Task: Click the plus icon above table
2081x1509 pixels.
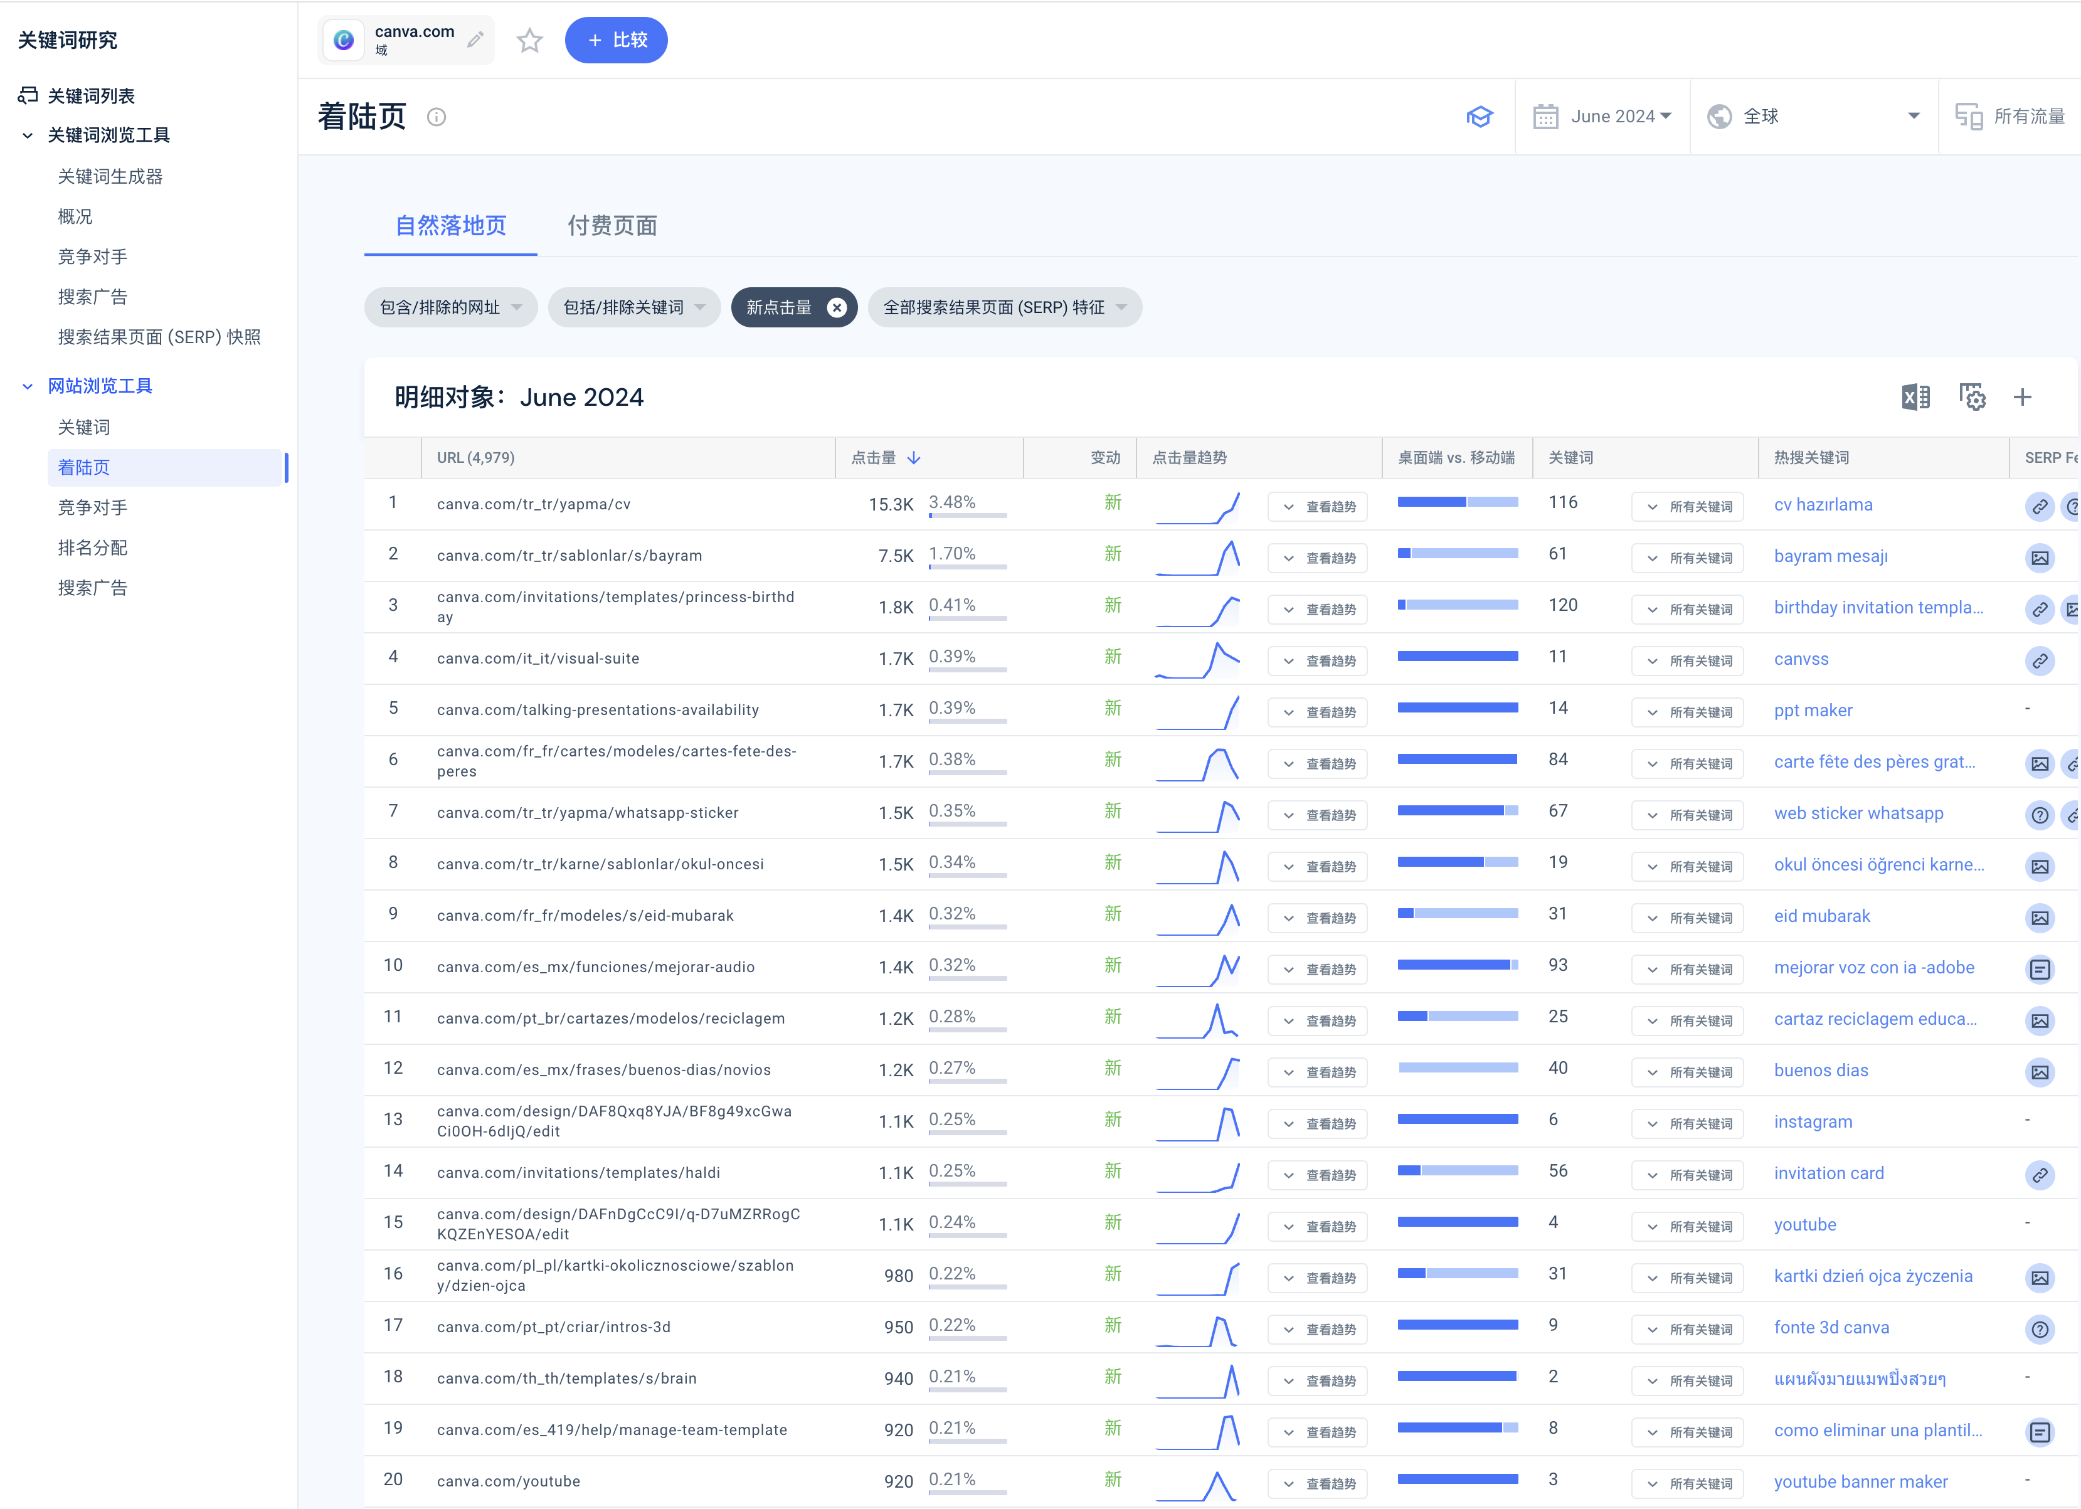Action: 2022,397
